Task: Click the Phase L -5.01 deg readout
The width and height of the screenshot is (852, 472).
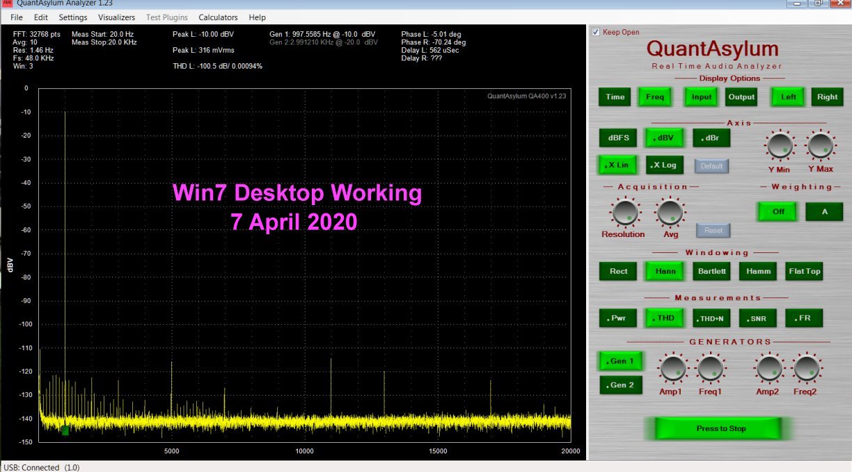Action: (x=431, y=34)
